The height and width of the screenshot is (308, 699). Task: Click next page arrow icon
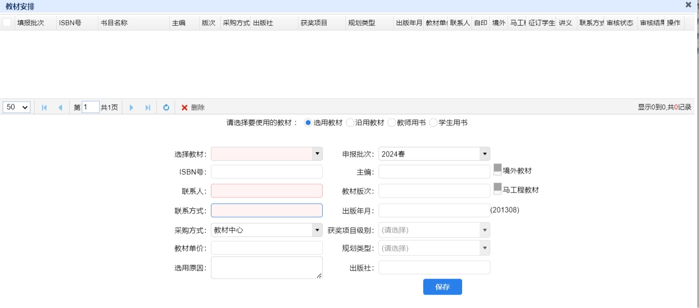[131, 107]
